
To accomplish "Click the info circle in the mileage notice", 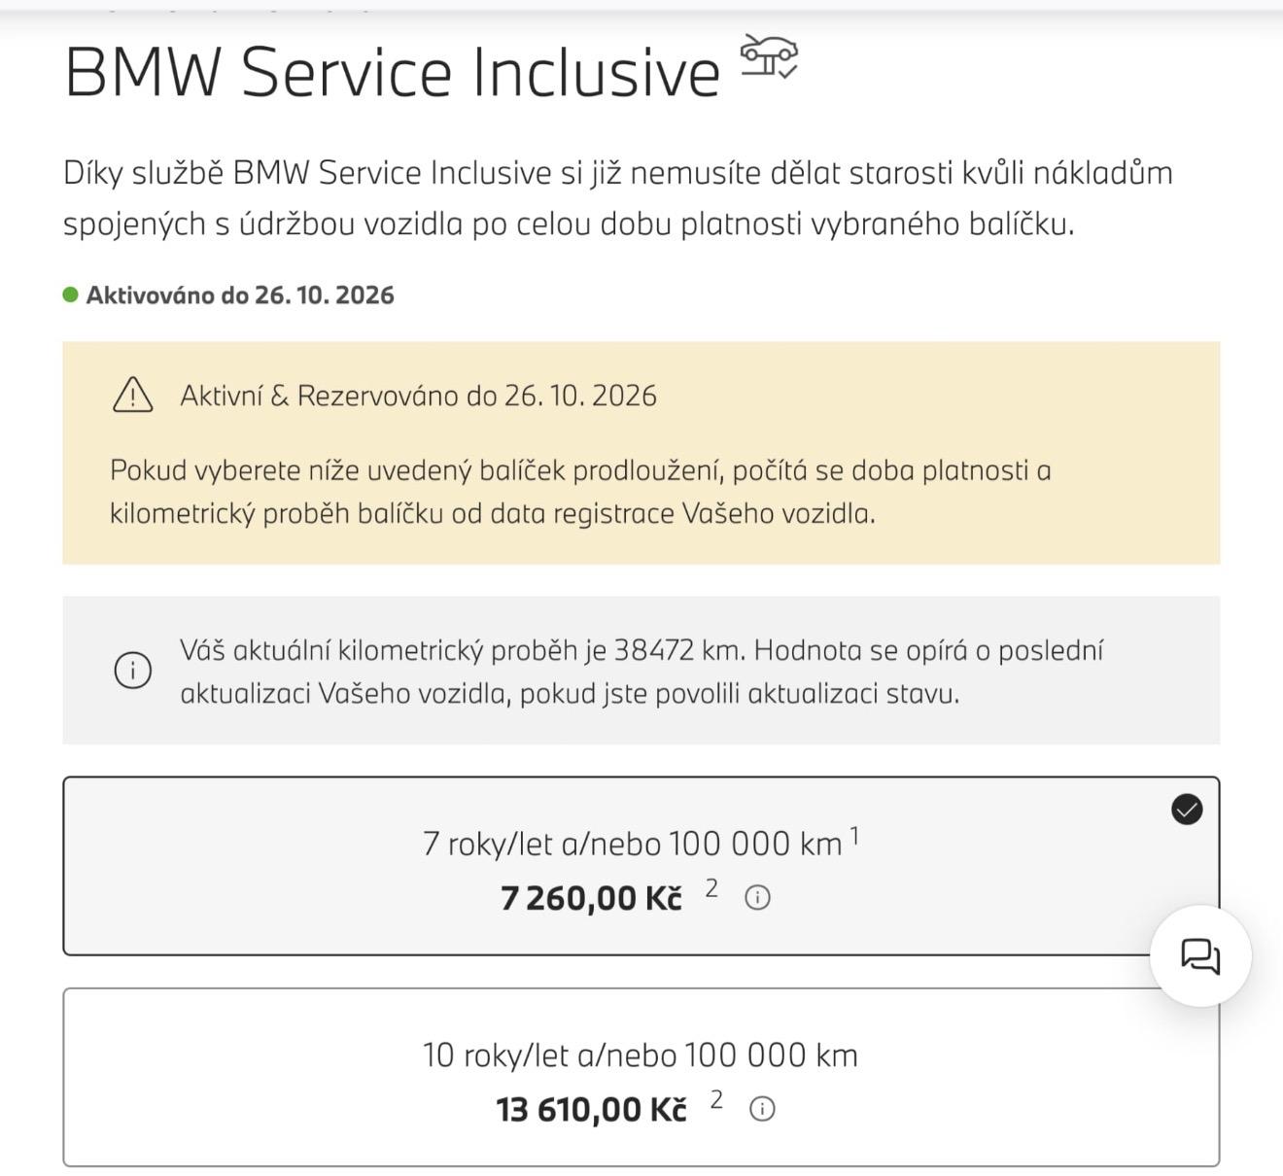I will pyautogui.click(x=133, y=671).
